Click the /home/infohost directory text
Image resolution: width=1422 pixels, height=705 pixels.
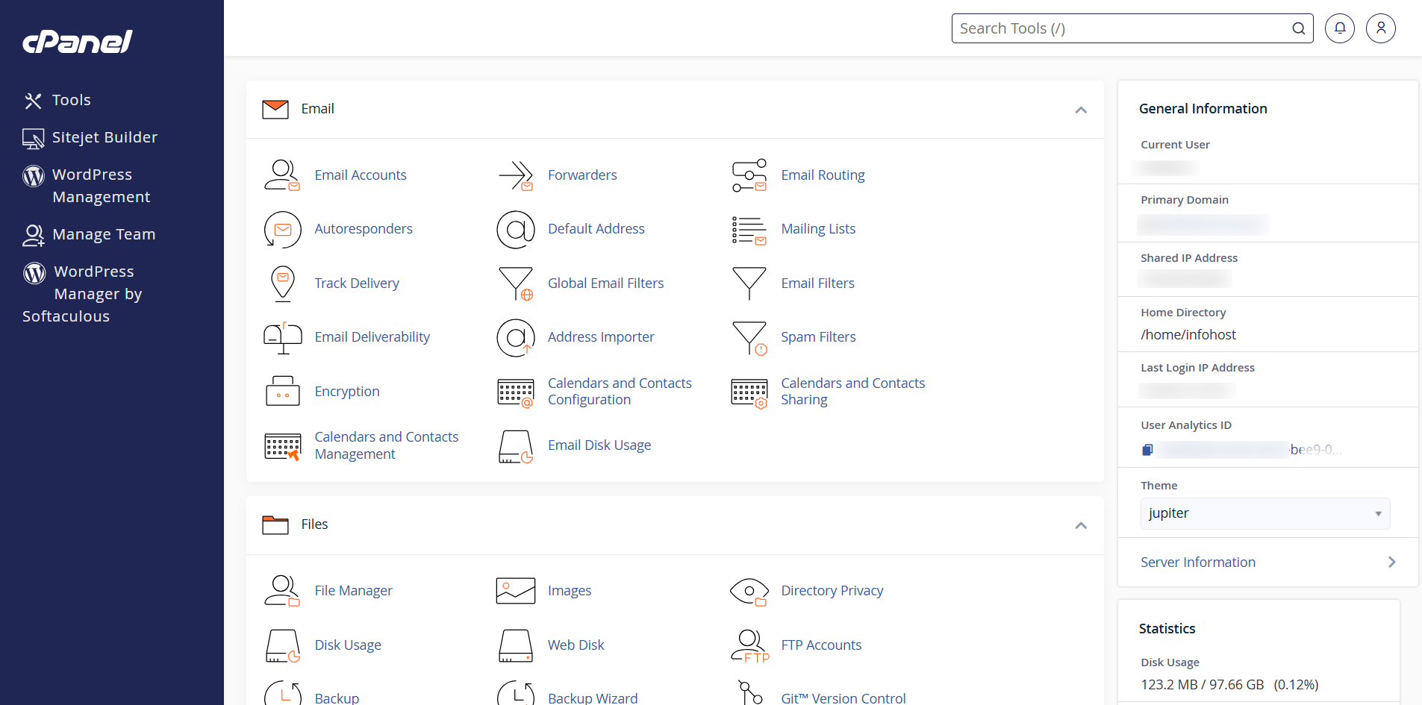1188,335
